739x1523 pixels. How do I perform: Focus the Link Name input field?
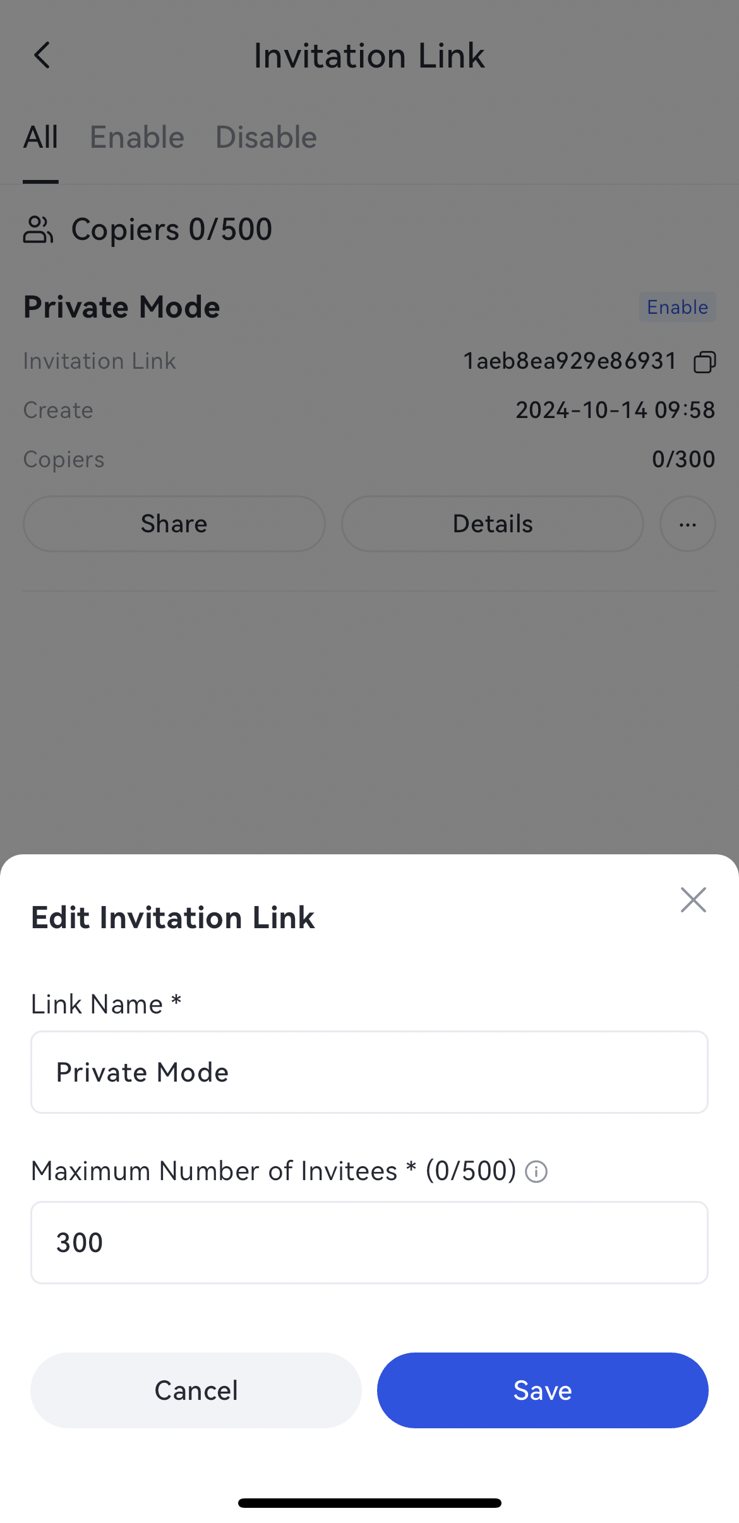coord(369,1072)
